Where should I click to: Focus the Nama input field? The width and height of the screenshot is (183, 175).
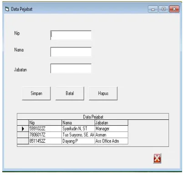click(x=71, y=52)
